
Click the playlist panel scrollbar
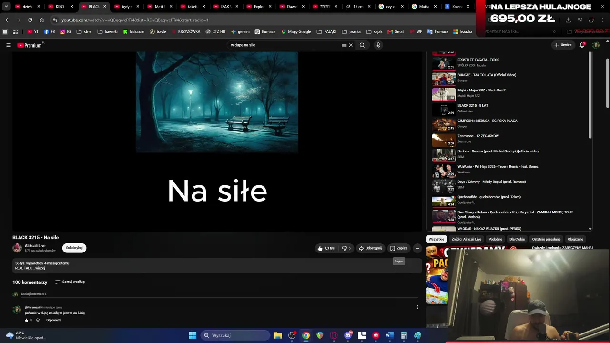(x=590, y=95)
